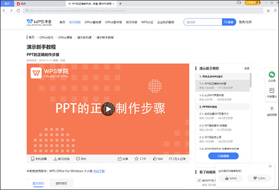Open lesson 1-1 PPT的正确制作步骤
The width and height of the screenshot is (279, 190).
pyautogui.click(x=223, y=86)
